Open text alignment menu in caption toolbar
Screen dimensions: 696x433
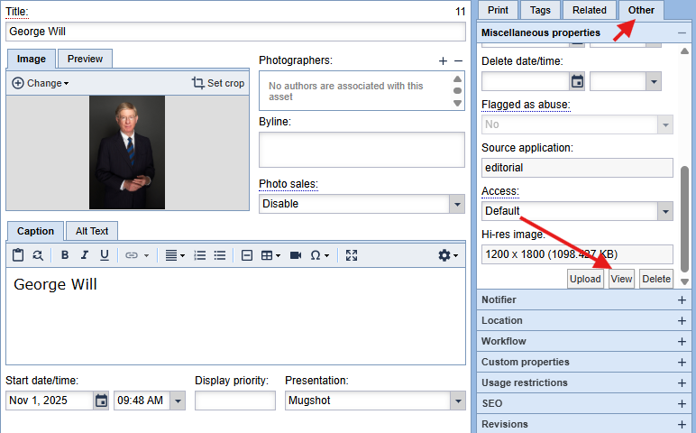click(175, 255)
